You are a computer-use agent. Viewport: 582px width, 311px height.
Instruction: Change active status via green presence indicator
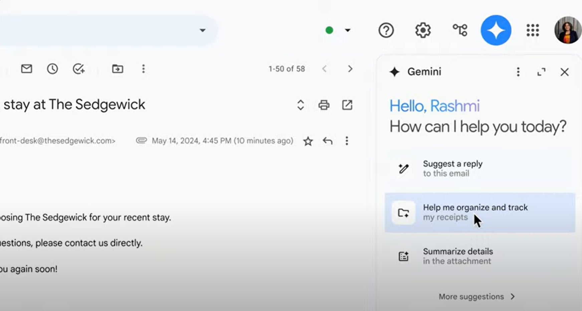pos(330,30)
